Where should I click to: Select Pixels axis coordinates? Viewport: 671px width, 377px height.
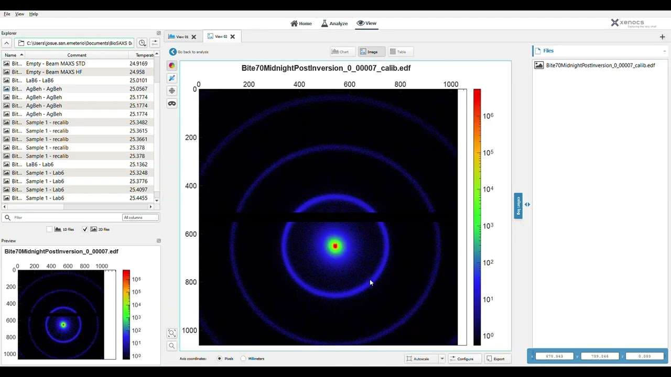point(220,359)
